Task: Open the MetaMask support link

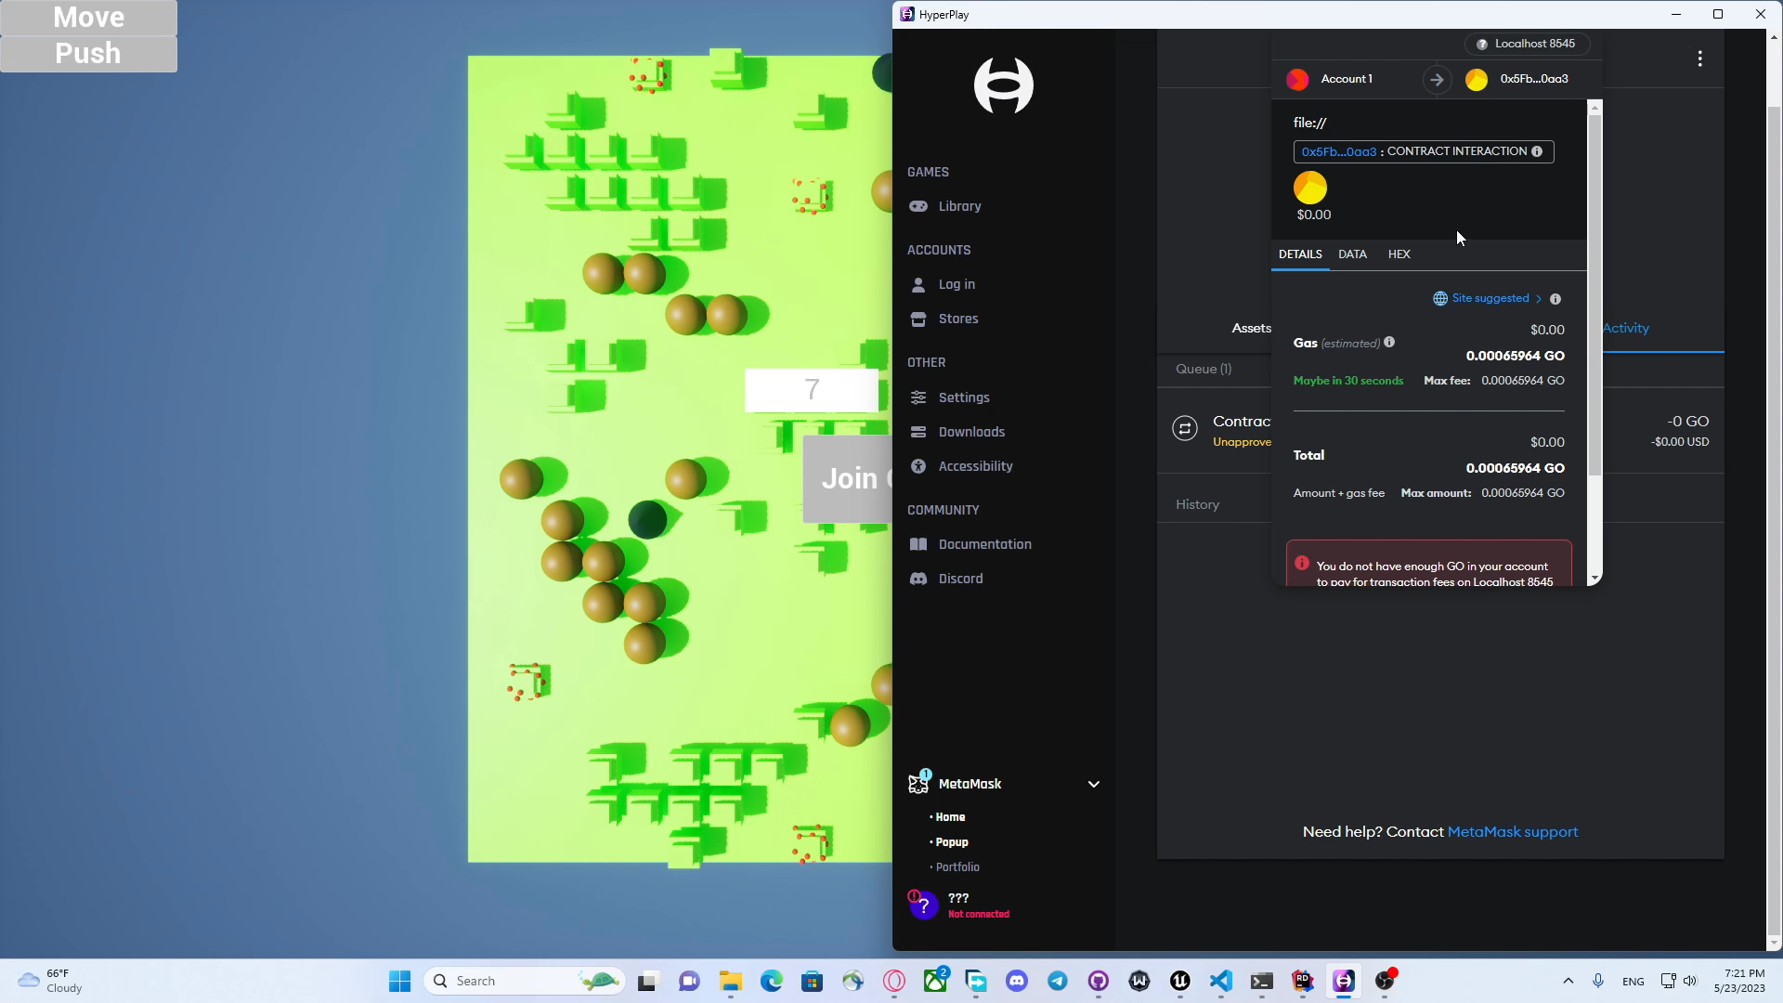Action: tap(1513, 832)
